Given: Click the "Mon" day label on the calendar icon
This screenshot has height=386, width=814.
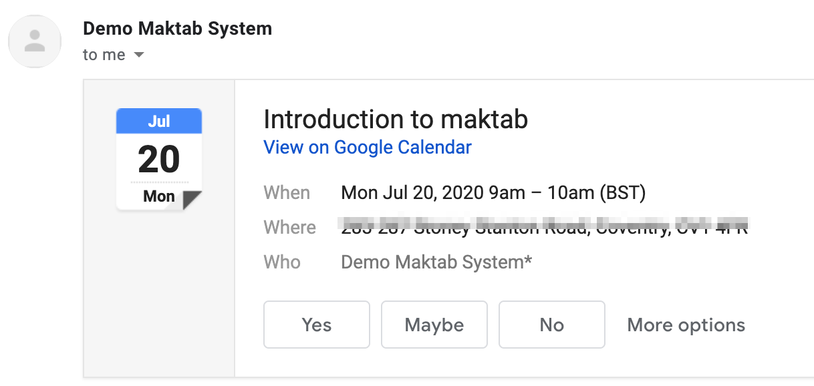Looking at the screenshot, I should (x=158, y=196).
